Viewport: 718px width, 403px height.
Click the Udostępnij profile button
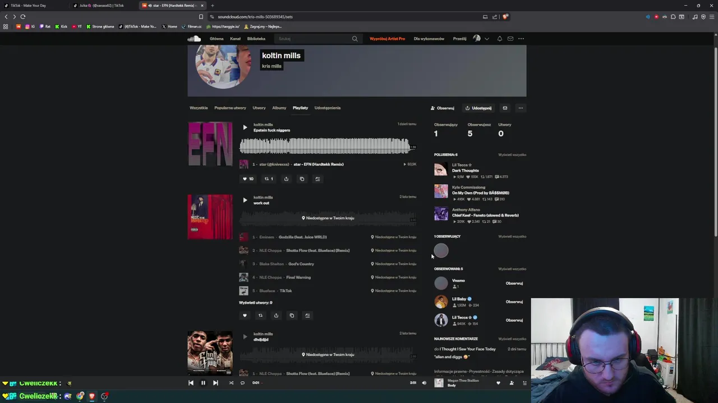click(478, 108)
